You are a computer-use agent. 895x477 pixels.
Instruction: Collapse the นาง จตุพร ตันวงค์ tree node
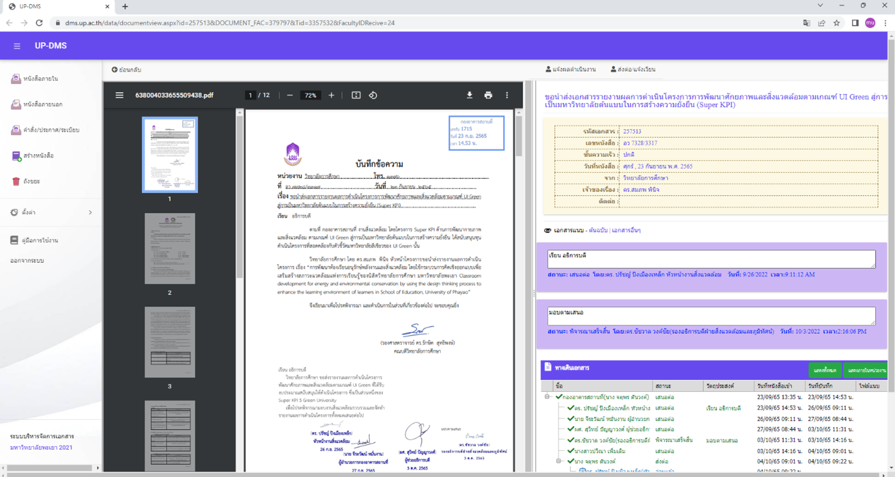click(559, 461)
